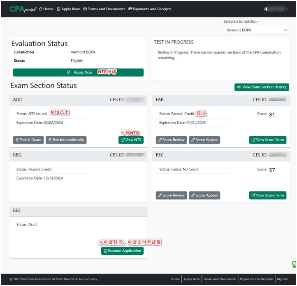Select Test in Guam for AUD
The height and width of the screenshot is (286, 297).
click(28, 140)
